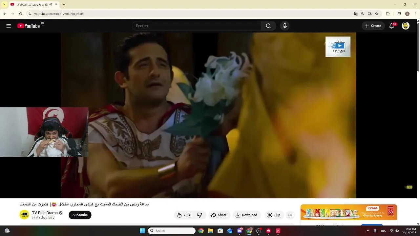Open a new browser tab

click(64, 5)
